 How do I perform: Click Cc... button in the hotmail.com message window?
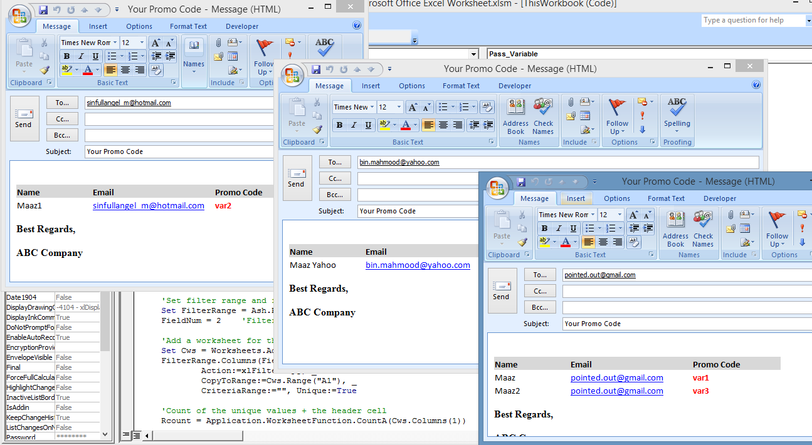[62, 119]
